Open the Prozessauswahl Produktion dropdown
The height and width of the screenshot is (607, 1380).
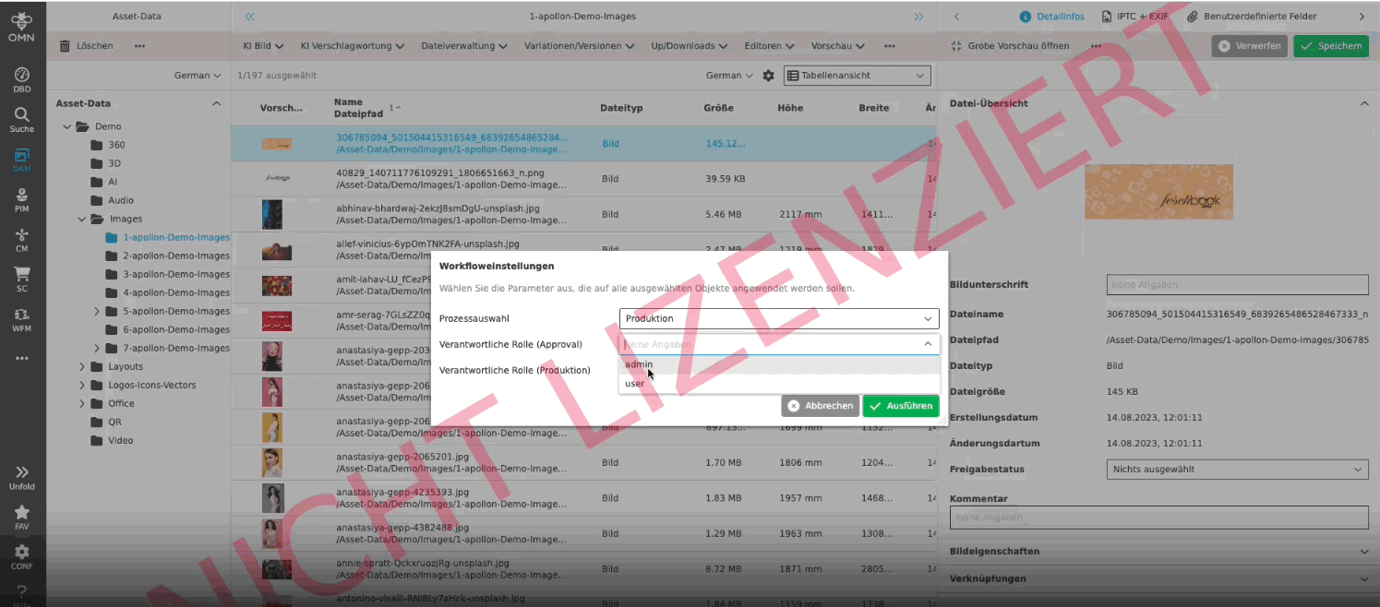coord(779,318)
